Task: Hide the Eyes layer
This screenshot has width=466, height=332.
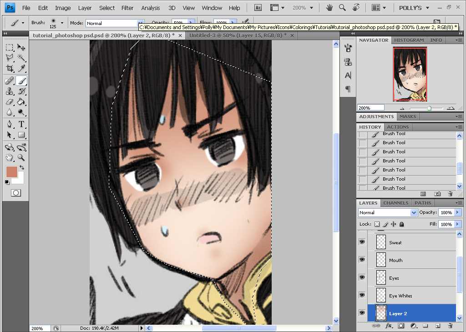Action: pyautogui.click(x=362, y=278)
